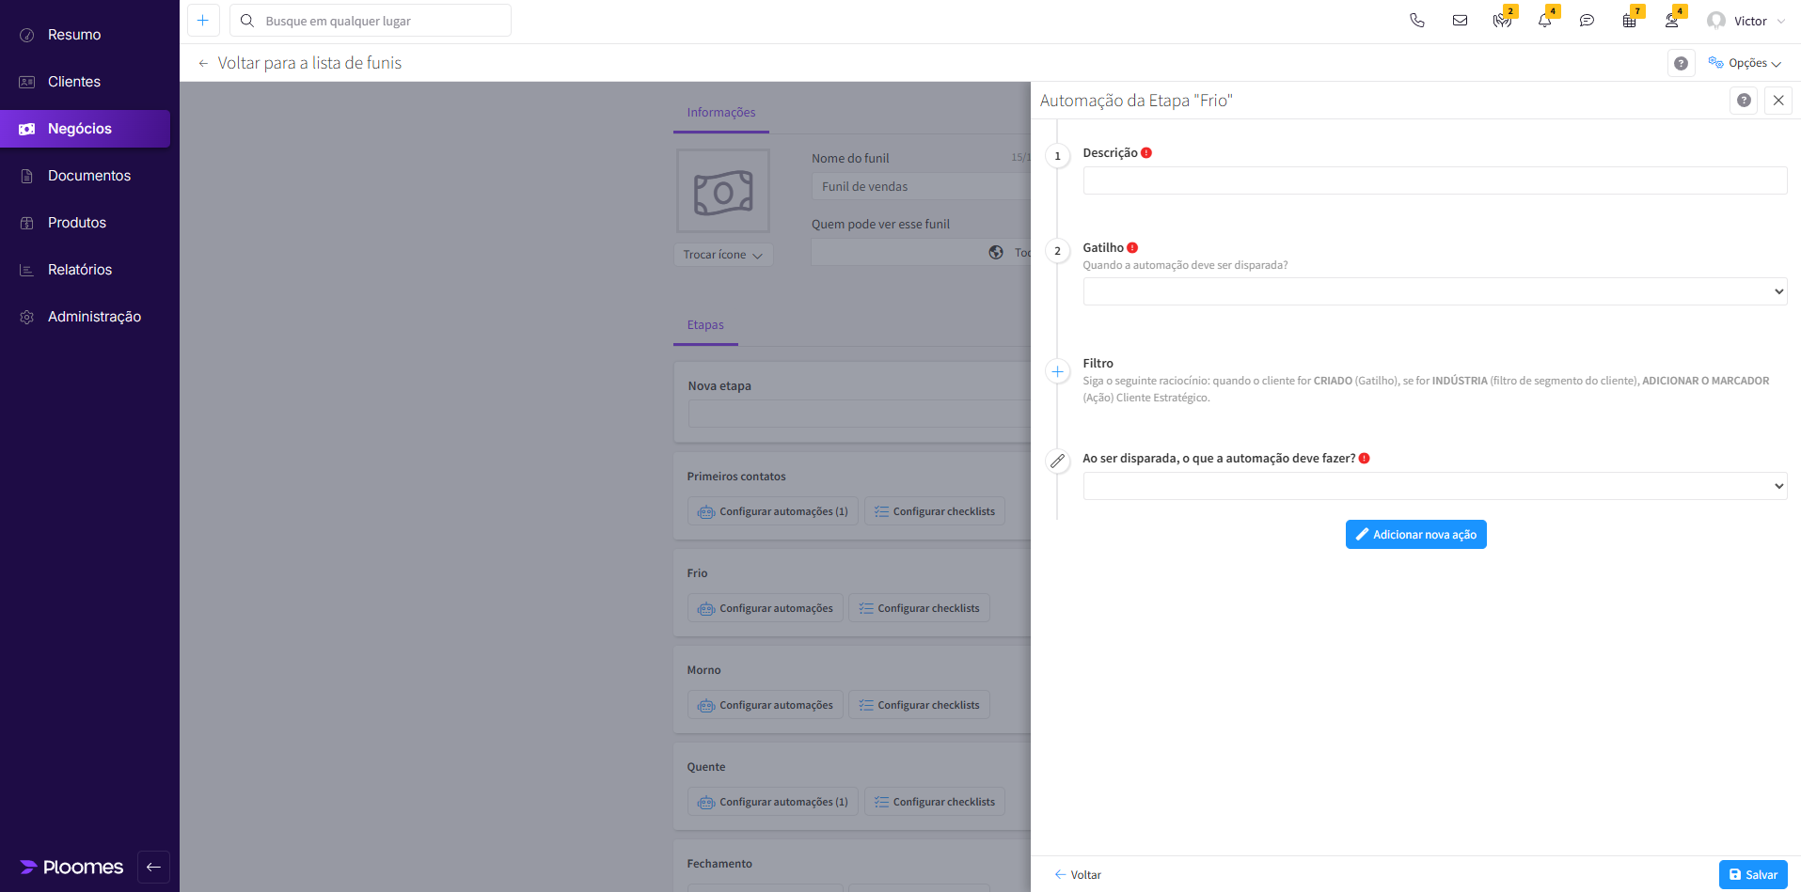
Task: Open the notifications bell icon
Action: [x=1544, y=21]
